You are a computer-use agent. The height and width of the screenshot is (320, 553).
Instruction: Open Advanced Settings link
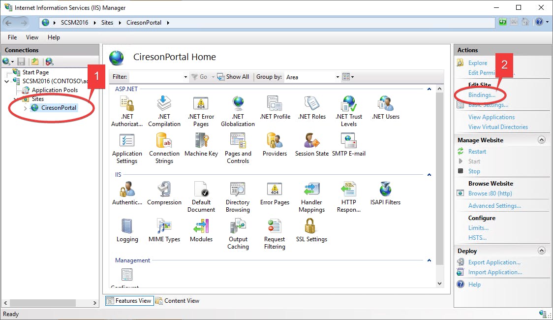[x=494, y=205]
